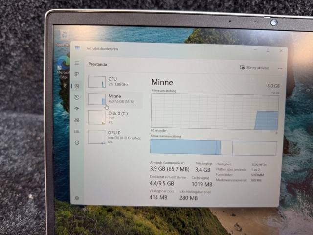Screen dimensions: 313x235
Task: Click the Task Manager title bar app icon
Action: [77, 48]
